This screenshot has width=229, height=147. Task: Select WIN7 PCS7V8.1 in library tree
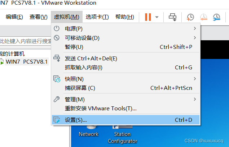(27, 62)
